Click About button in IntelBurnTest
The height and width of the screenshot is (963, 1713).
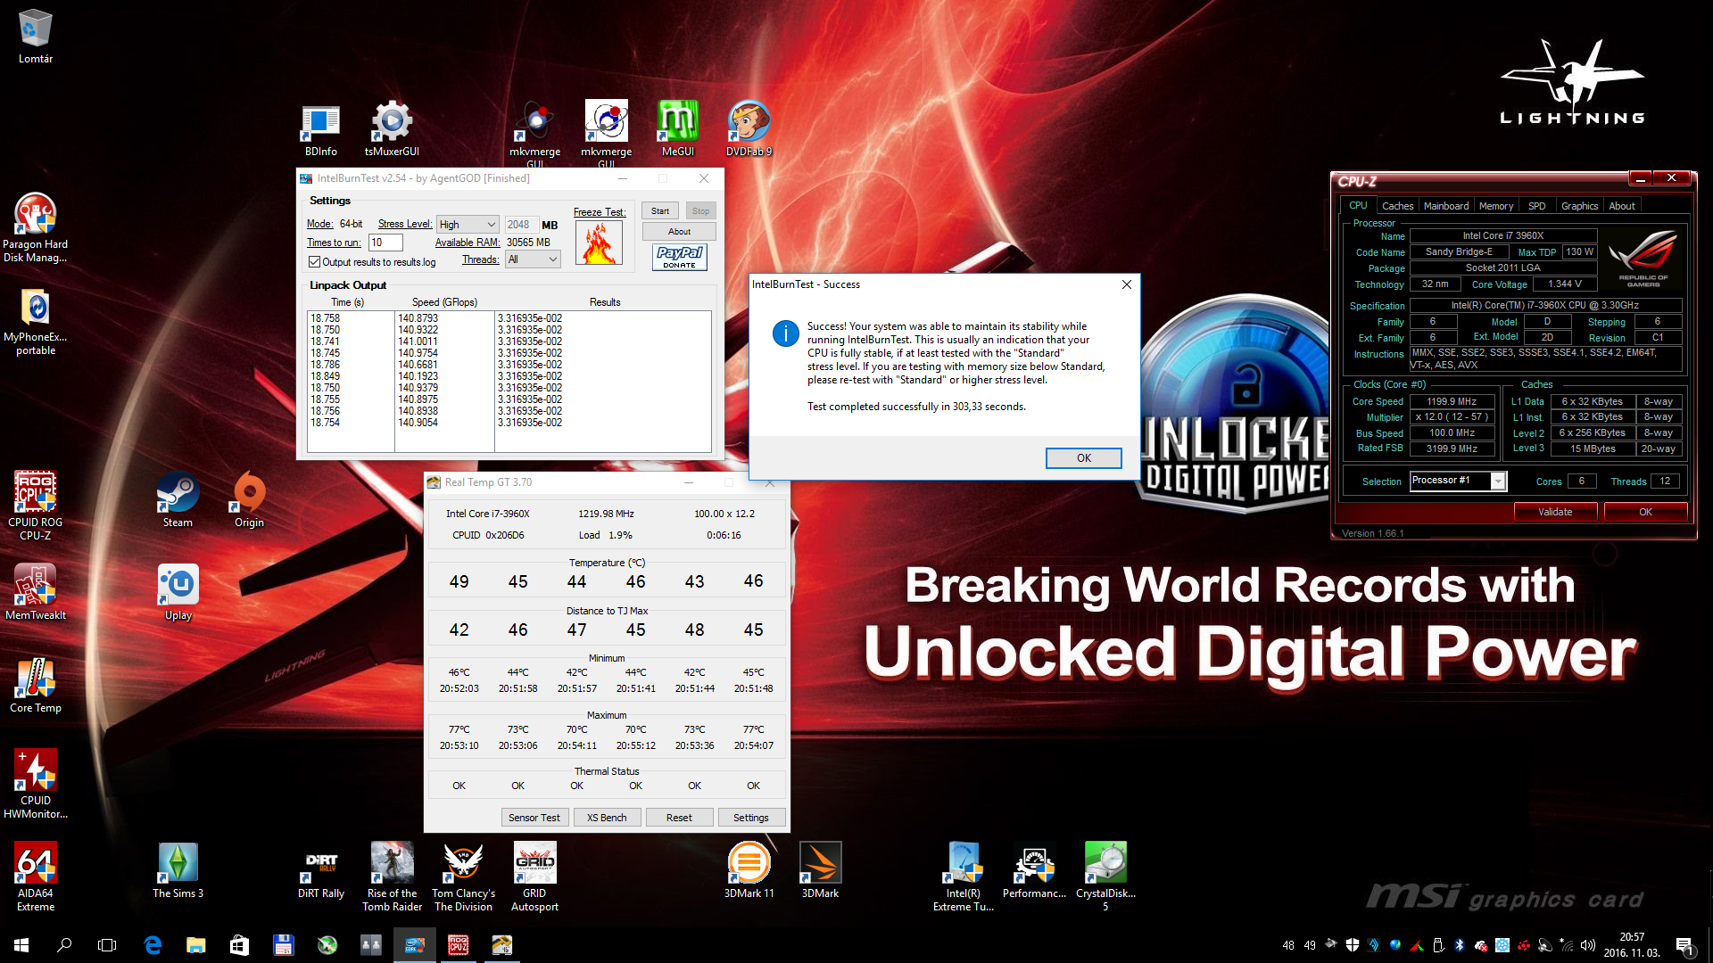coord(679,232)
